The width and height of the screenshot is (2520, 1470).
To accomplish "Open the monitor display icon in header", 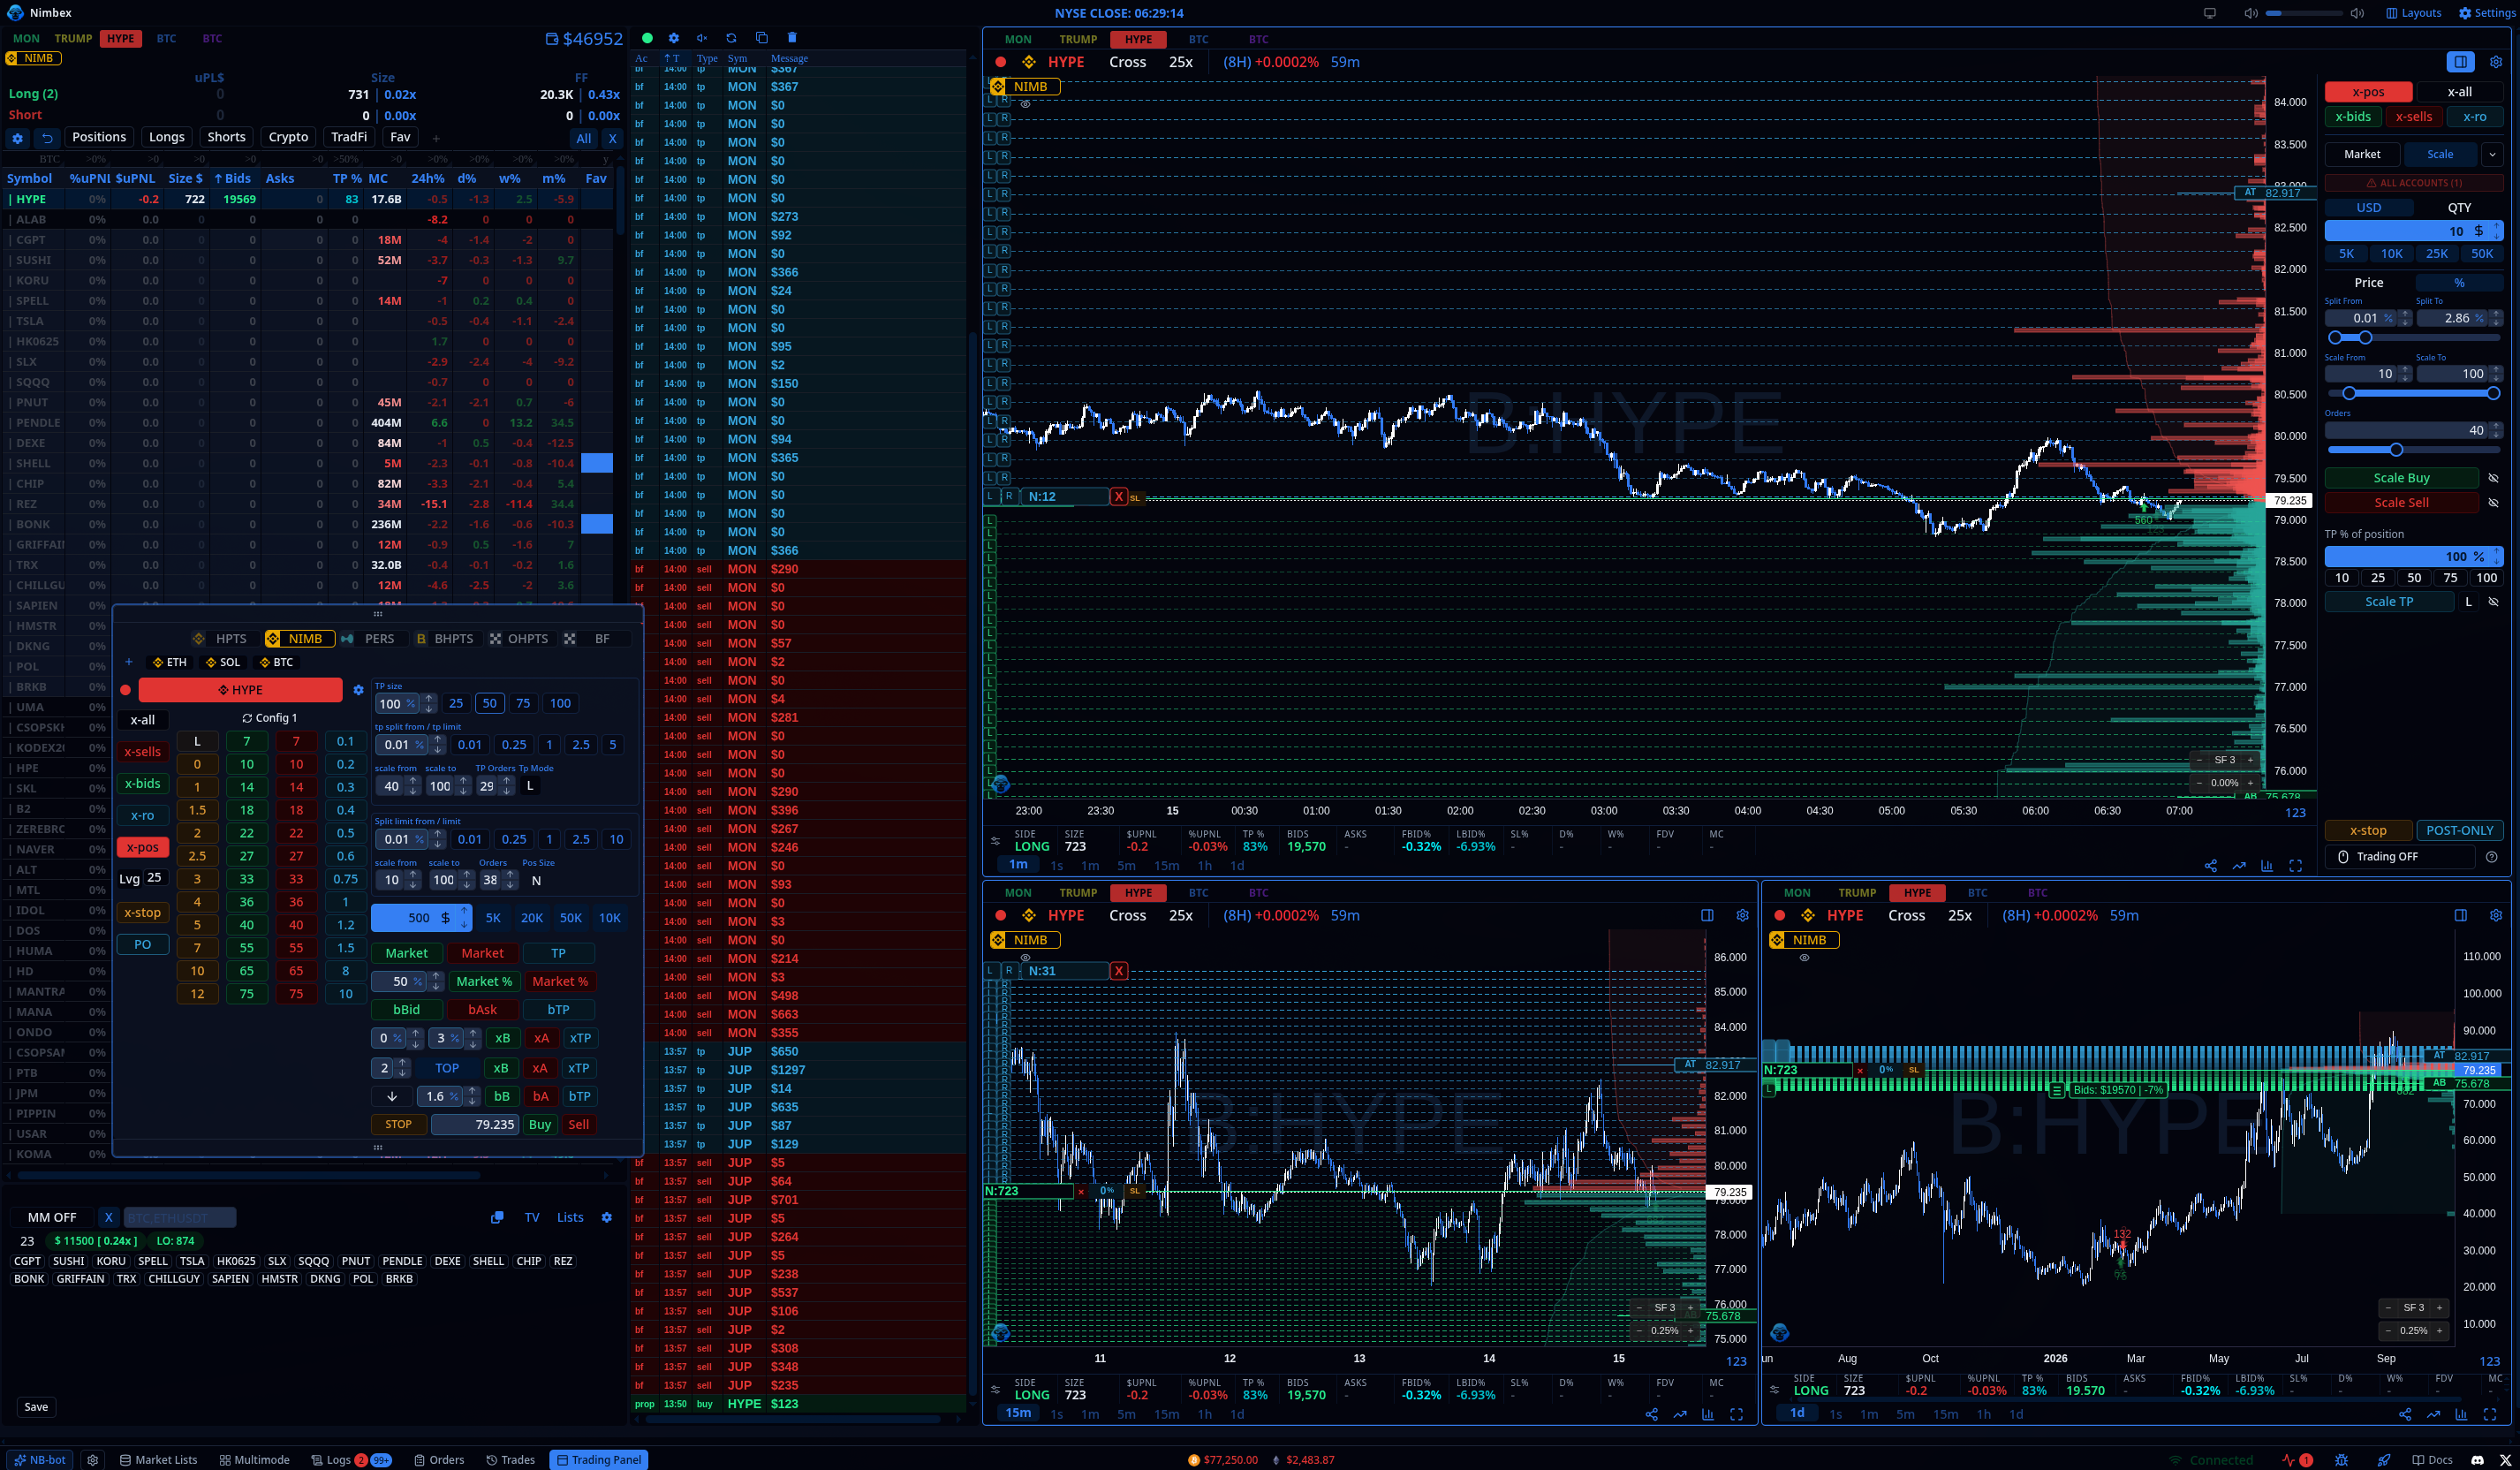I will [2210, 13].
